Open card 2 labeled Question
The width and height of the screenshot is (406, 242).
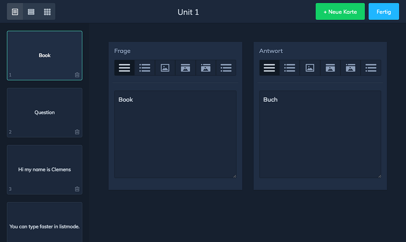(x=44, y=113)
